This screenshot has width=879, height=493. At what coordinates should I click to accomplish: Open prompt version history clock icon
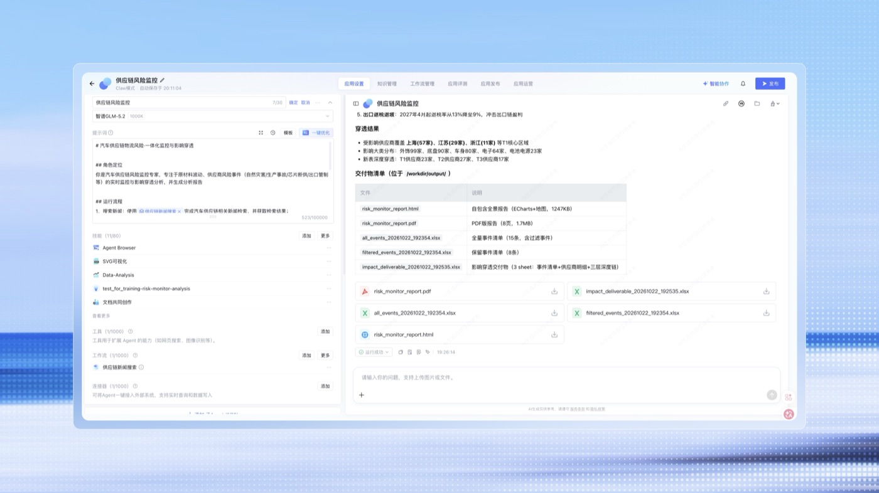point(273,133)
